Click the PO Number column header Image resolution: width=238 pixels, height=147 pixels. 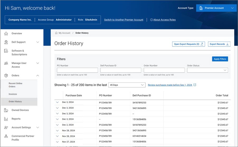click(x=106, y=95)
